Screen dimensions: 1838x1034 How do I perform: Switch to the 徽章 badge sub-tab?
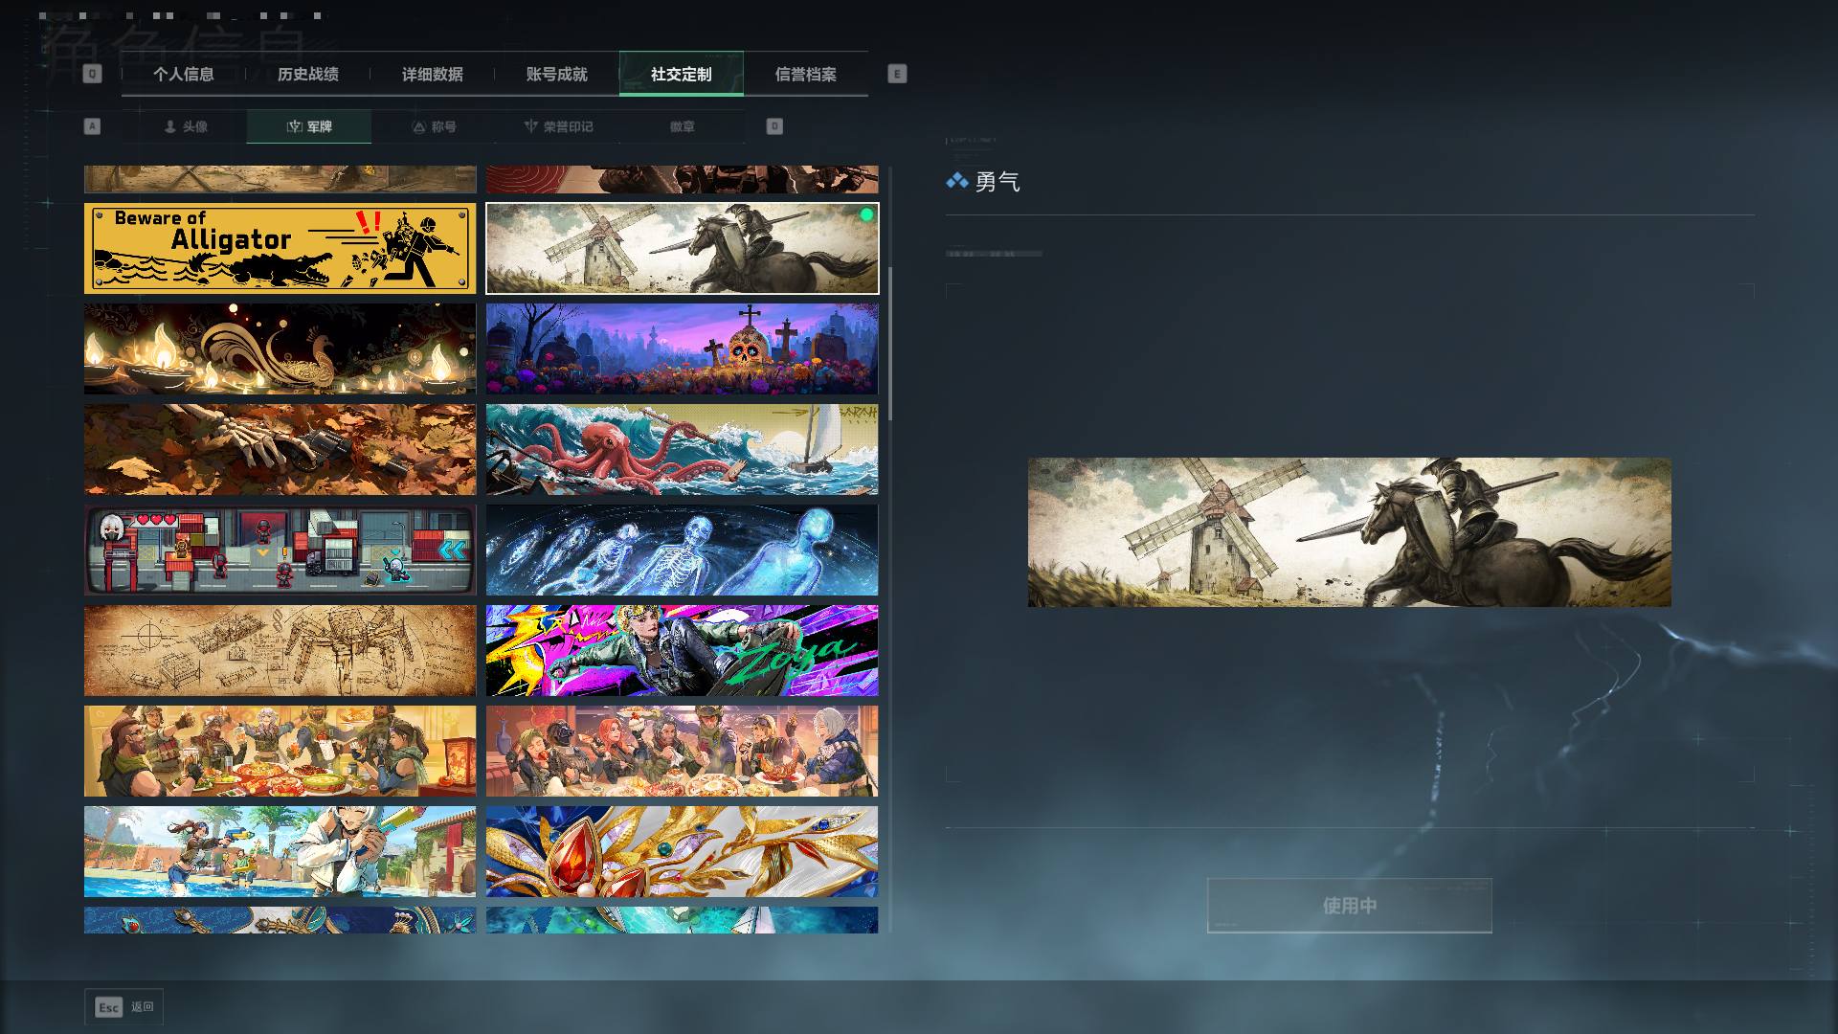click(683, 126)
